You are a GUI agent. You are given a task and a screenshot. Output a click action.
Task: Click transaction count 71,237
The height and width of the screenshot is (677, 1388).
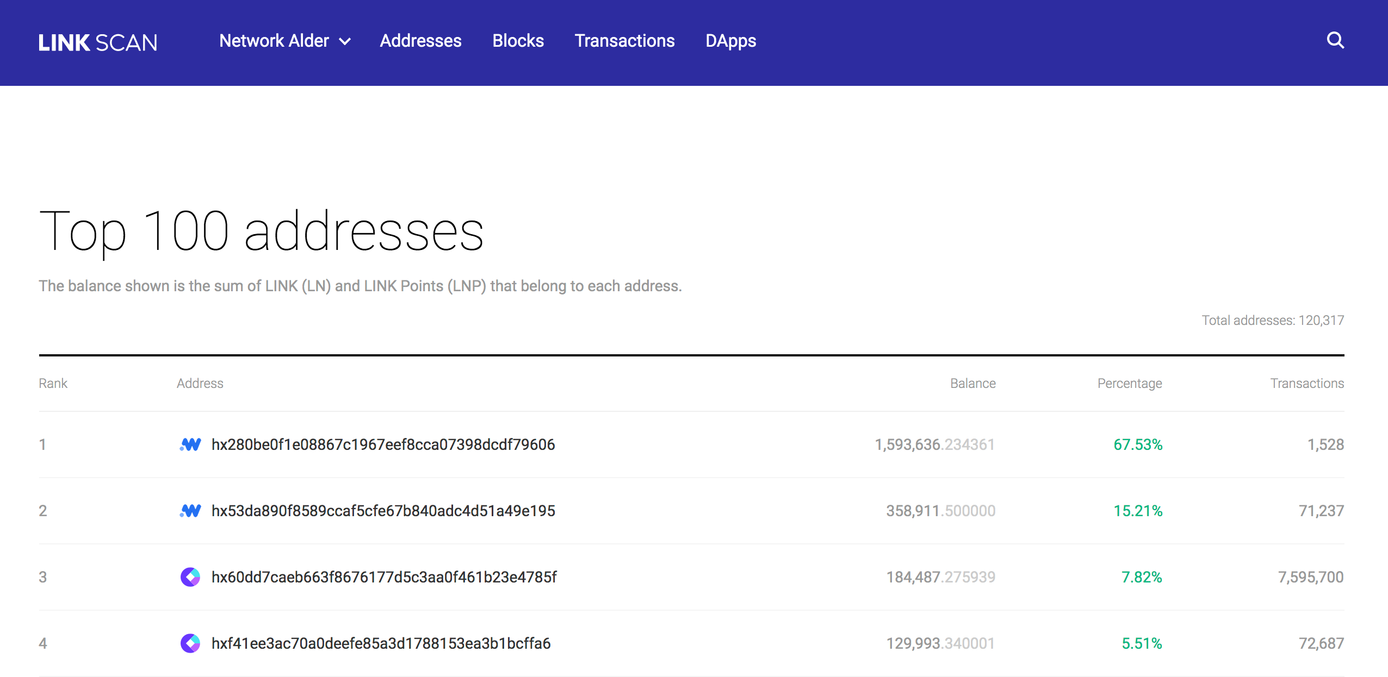(x=1321, y=511)
